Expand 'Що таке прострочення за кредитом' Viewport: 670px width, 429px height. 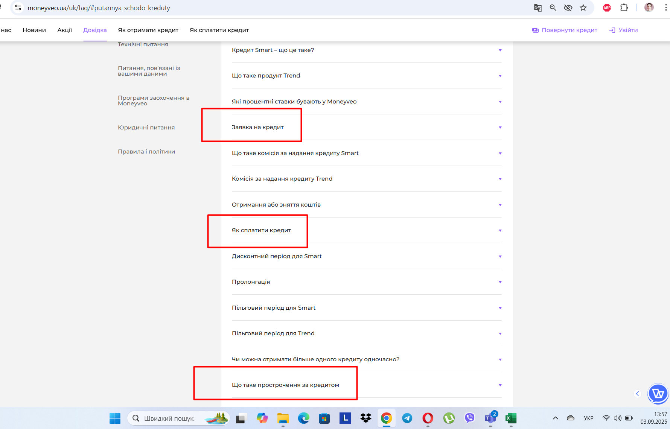pyautogui.click(x=367, y=385)
